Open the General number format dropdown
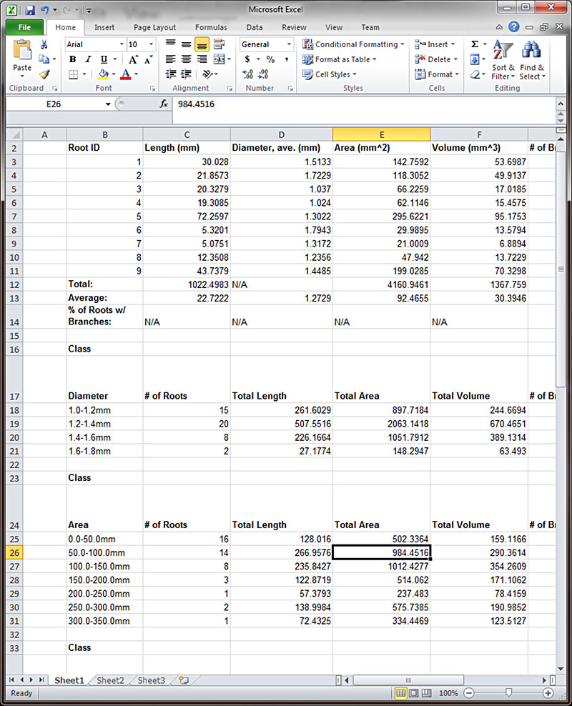Screen dimensions: 572x706 tap(289, 44)
